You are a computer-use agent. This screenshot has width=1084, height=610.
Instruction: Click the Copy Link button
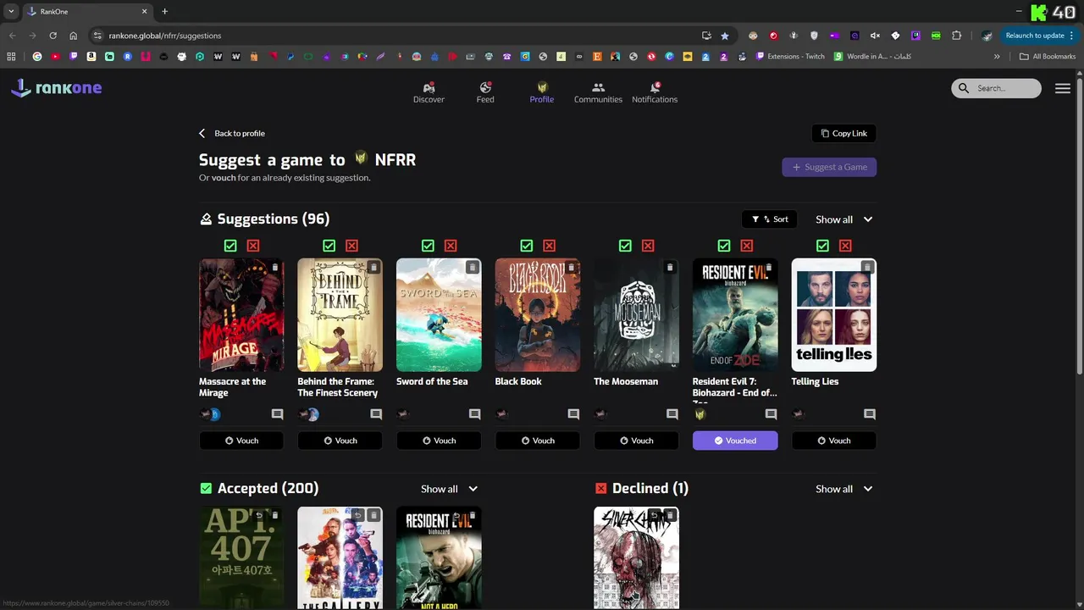click(843, 133)
